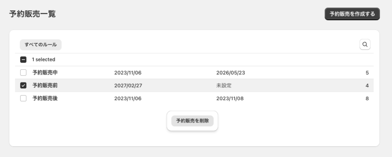
Task: Open the search magnifier icon
Action: click(x=365, y=44)
